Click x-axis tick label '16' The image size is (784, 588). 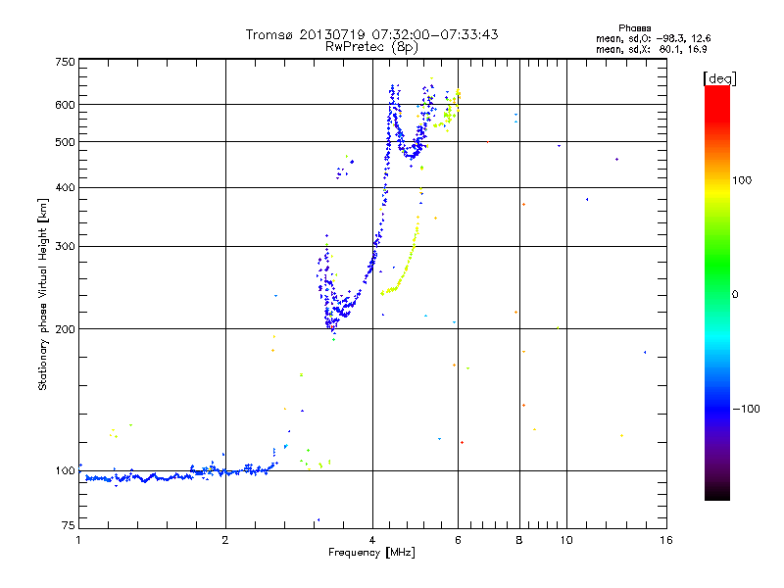click(x=666, y=540)
